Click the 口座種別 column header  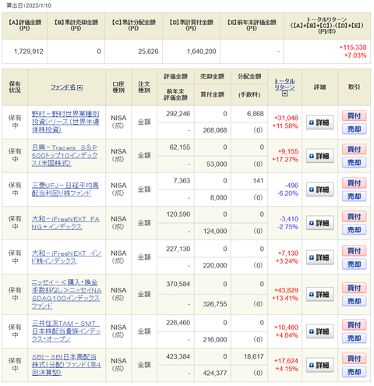[x=118, y=87]
